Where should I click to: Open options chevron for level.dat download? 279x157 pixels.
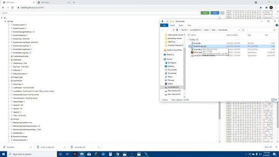tap(31, 147)
